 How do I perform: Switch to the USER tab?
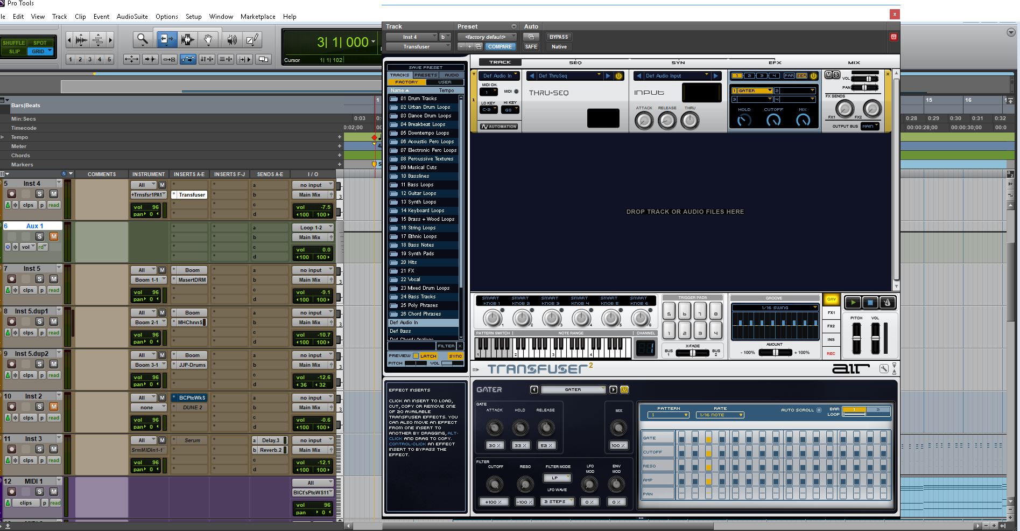[x=445, y=82]
